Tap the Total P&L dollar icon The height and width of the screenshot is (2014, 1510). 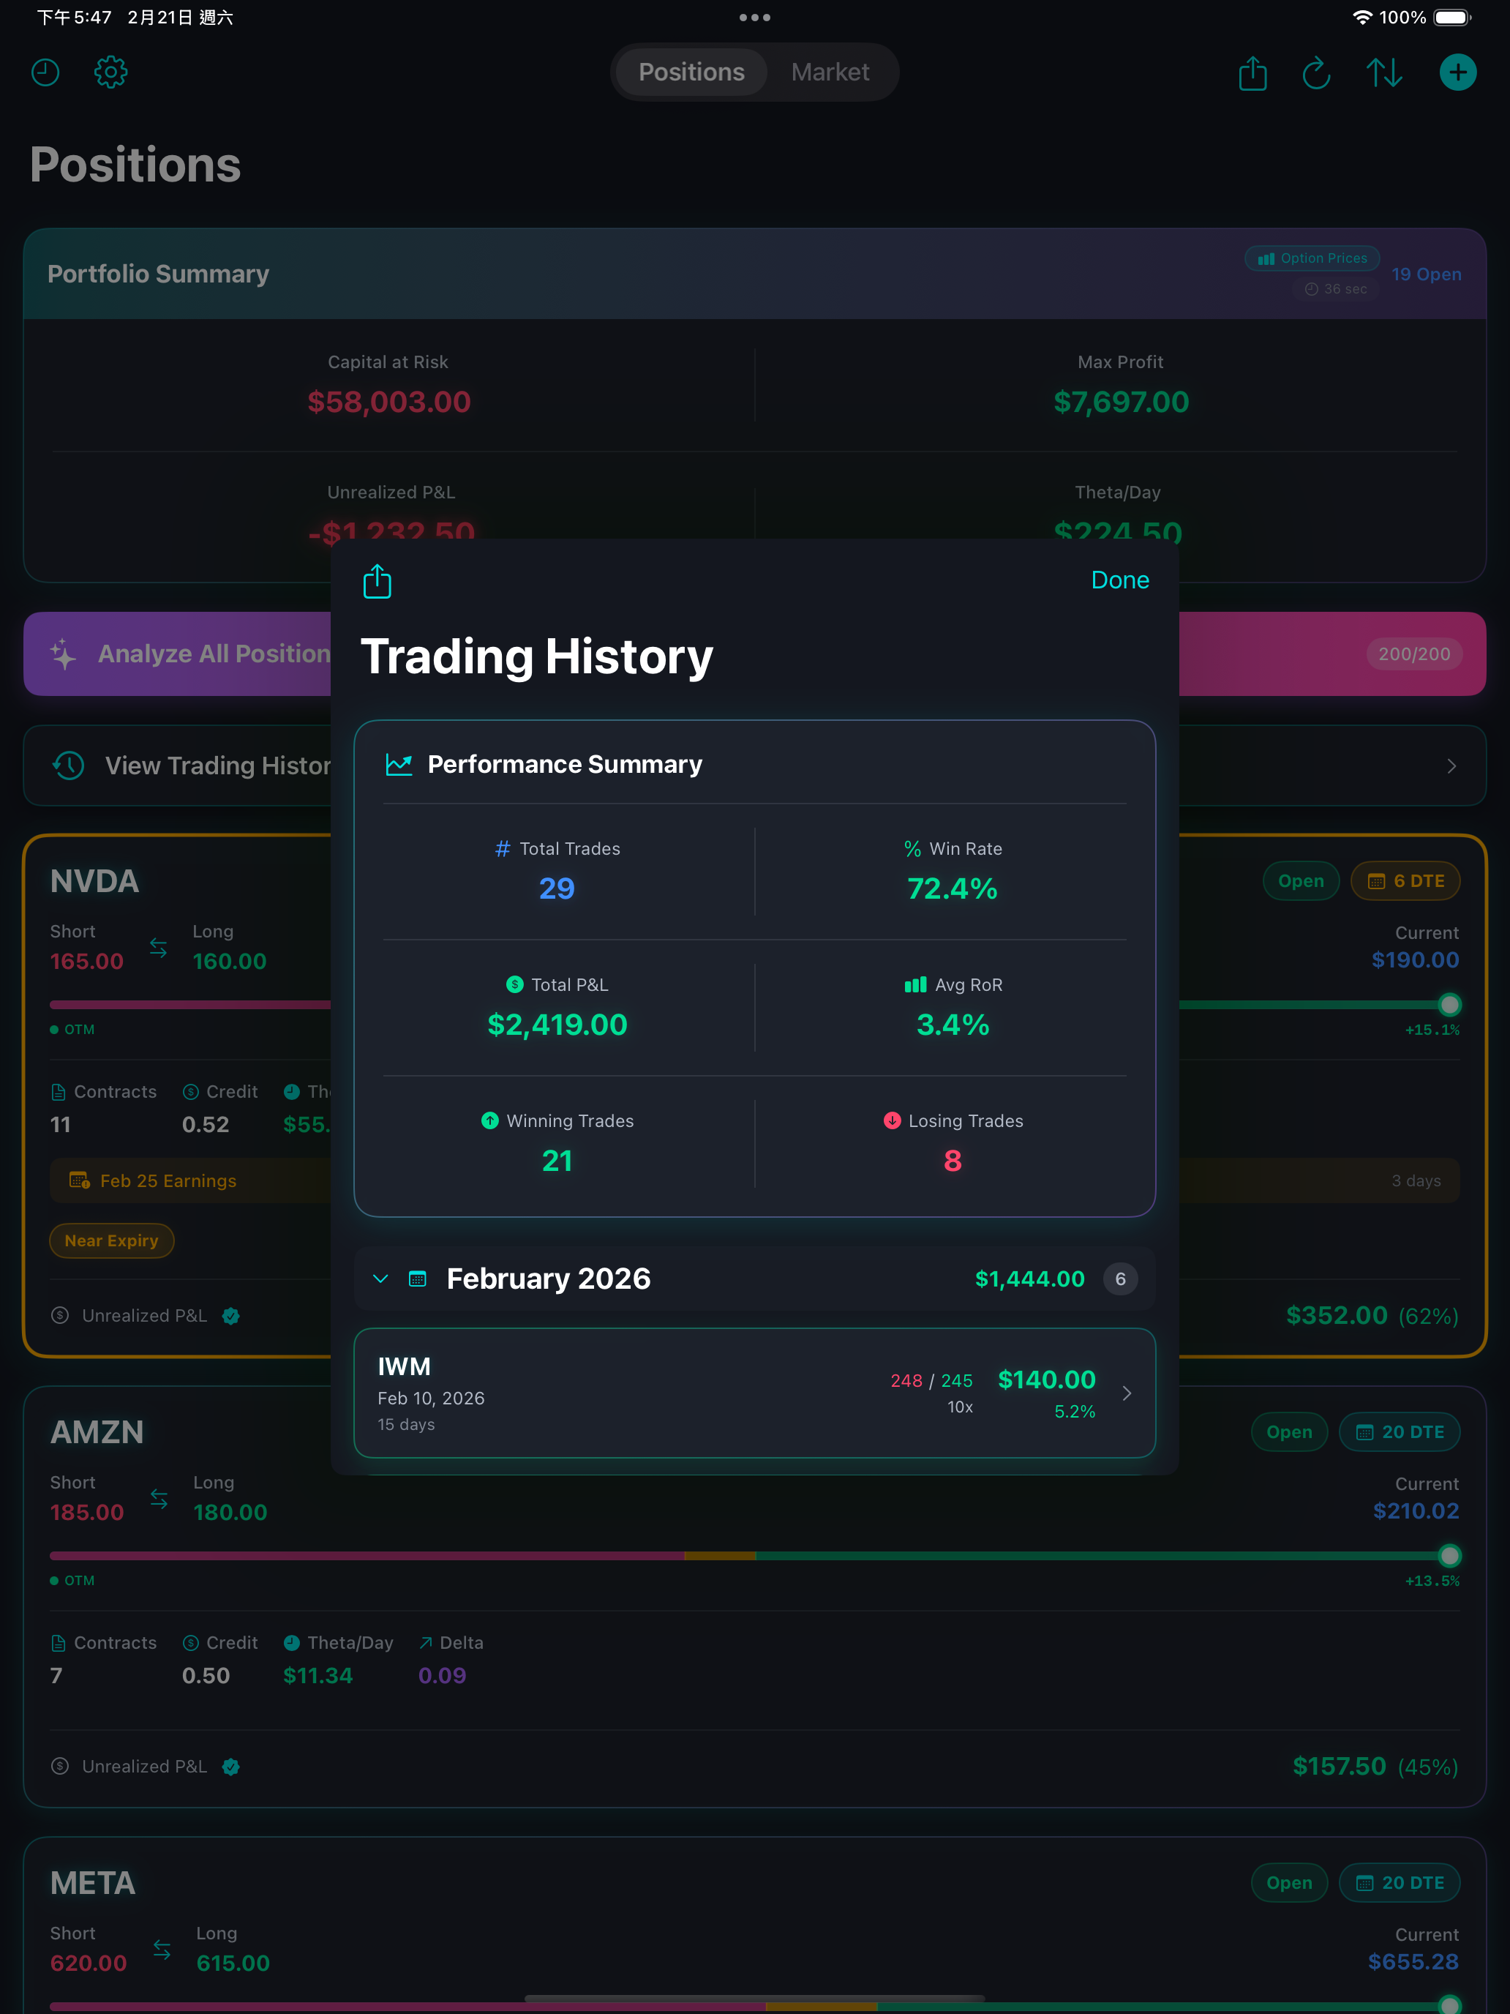[x=514, y=984]
